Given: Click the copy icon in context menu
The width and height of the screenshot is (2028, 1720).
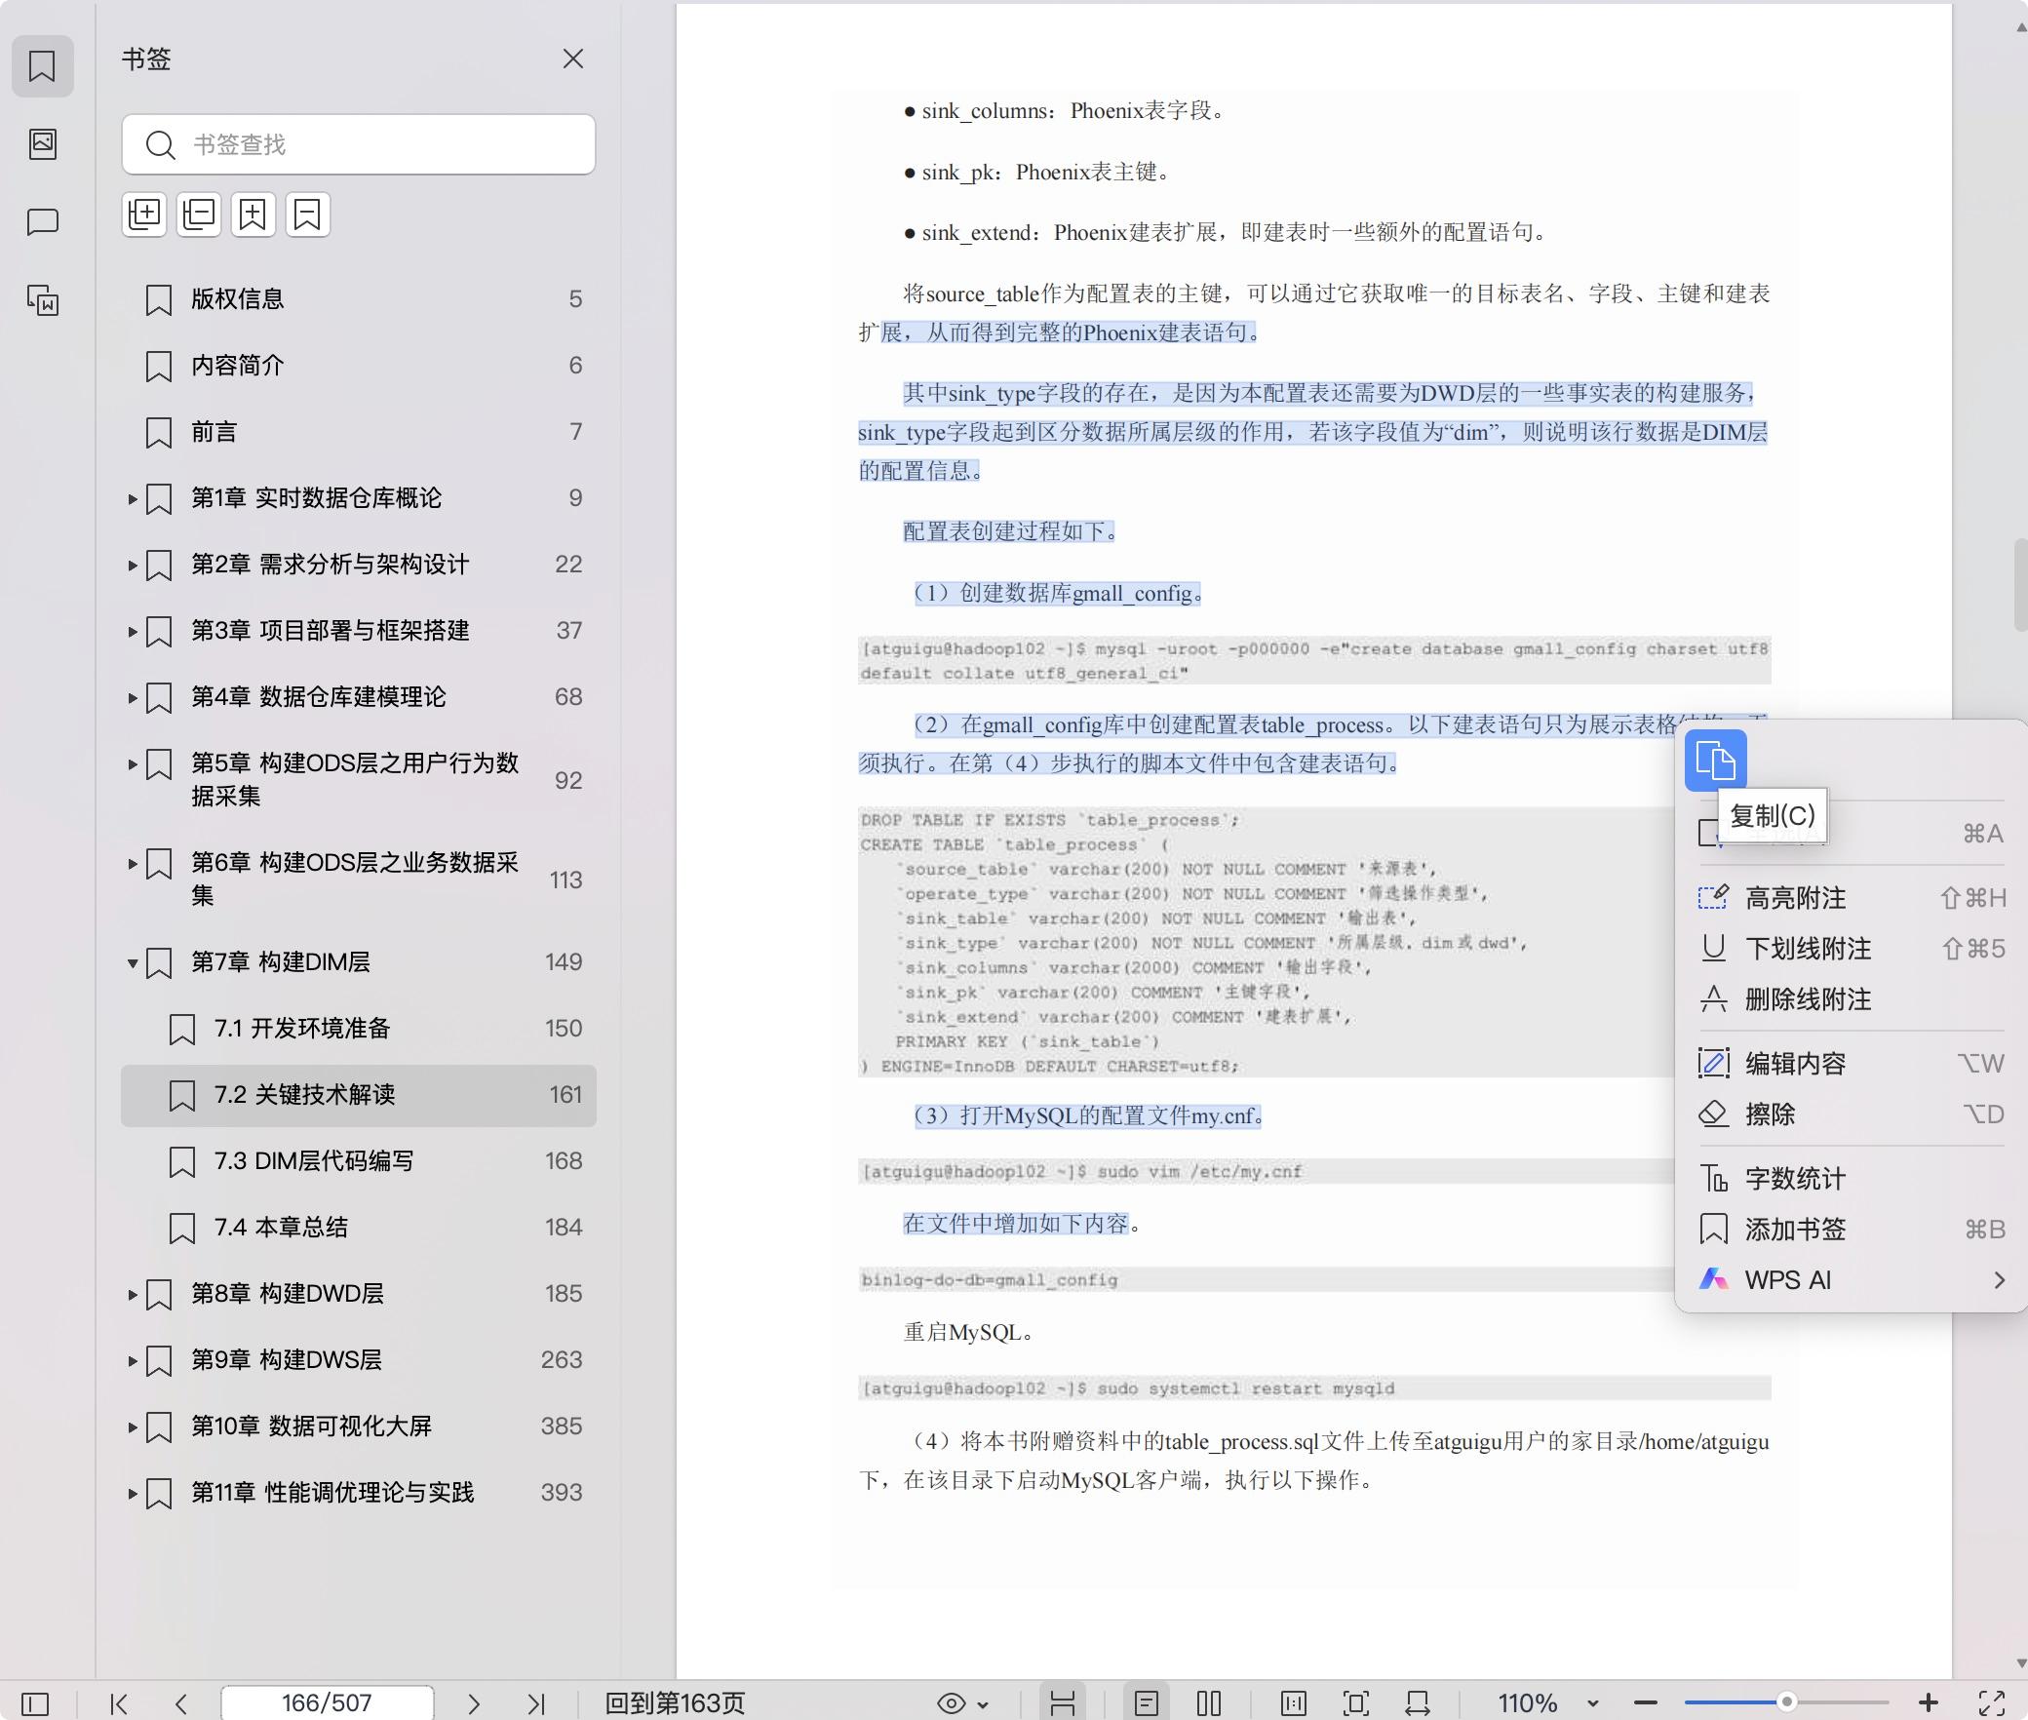Looking at the screenshot, I should click(1715, 760).
